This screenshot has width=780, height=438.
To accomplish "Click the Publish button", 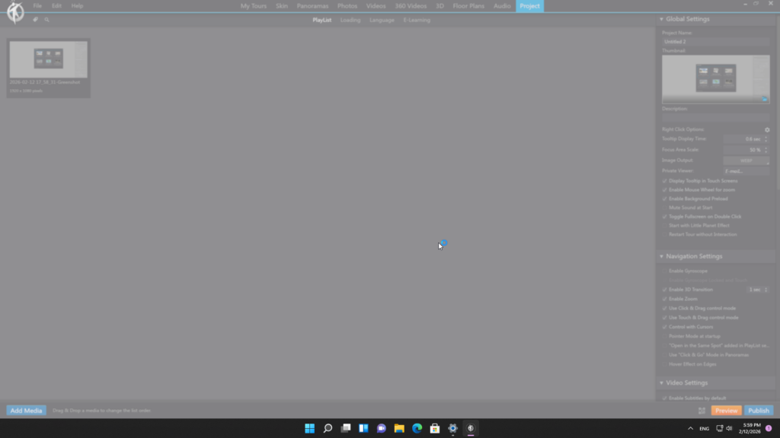I will click(x=759, y=411).
